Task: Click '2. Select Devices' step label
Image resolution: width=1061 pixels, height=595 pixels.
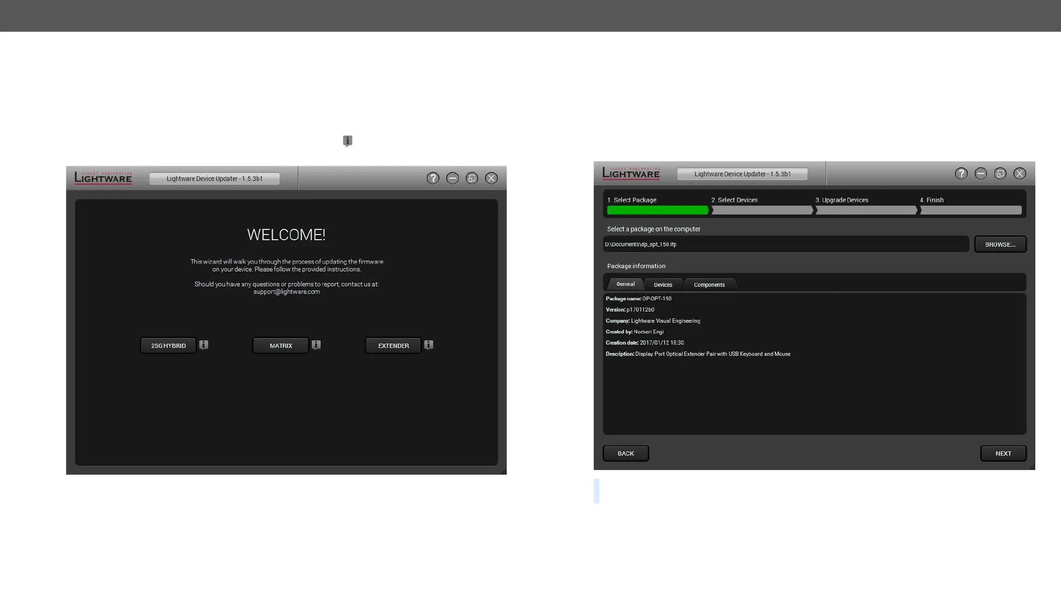Action: coord(734,200)
